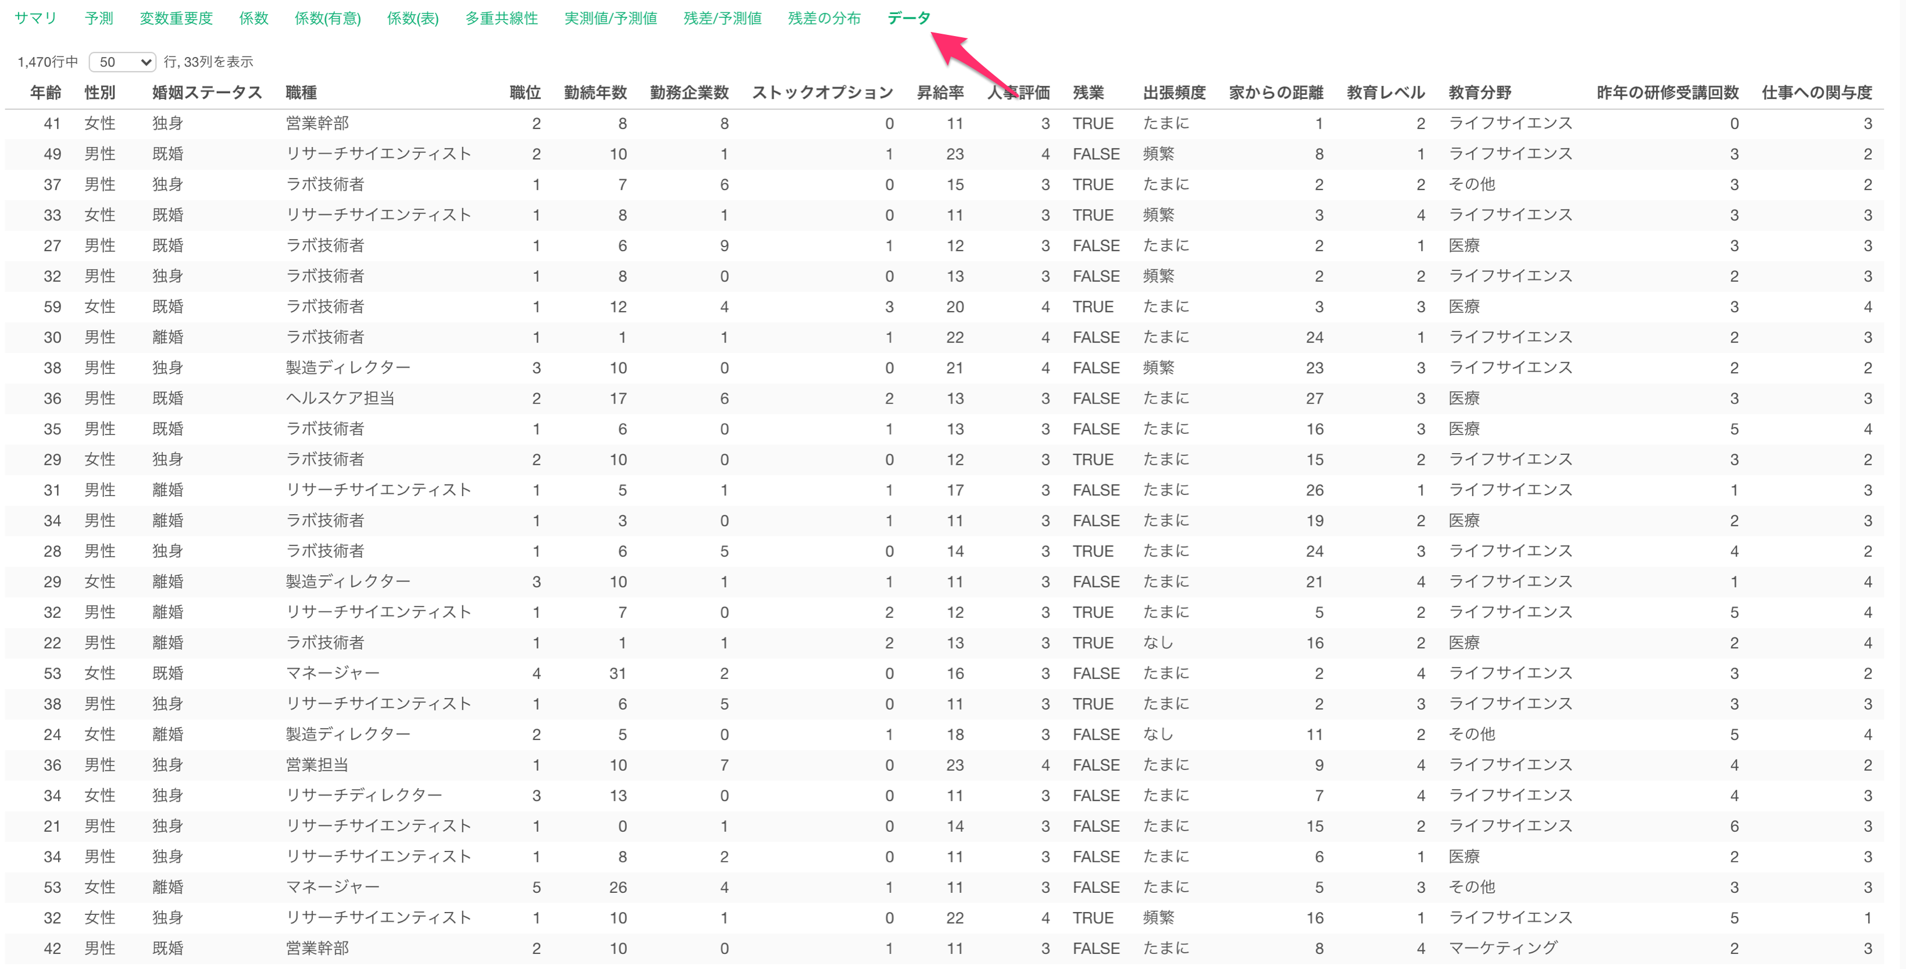Click 昇給率 value 18
The height and width of the screenshot is (969, 1906).
click(955, 735)
